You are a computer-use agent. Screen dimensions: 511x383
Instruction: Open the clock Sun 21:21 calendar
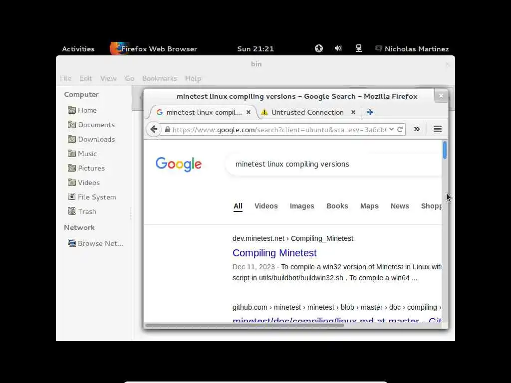point(255,49)
